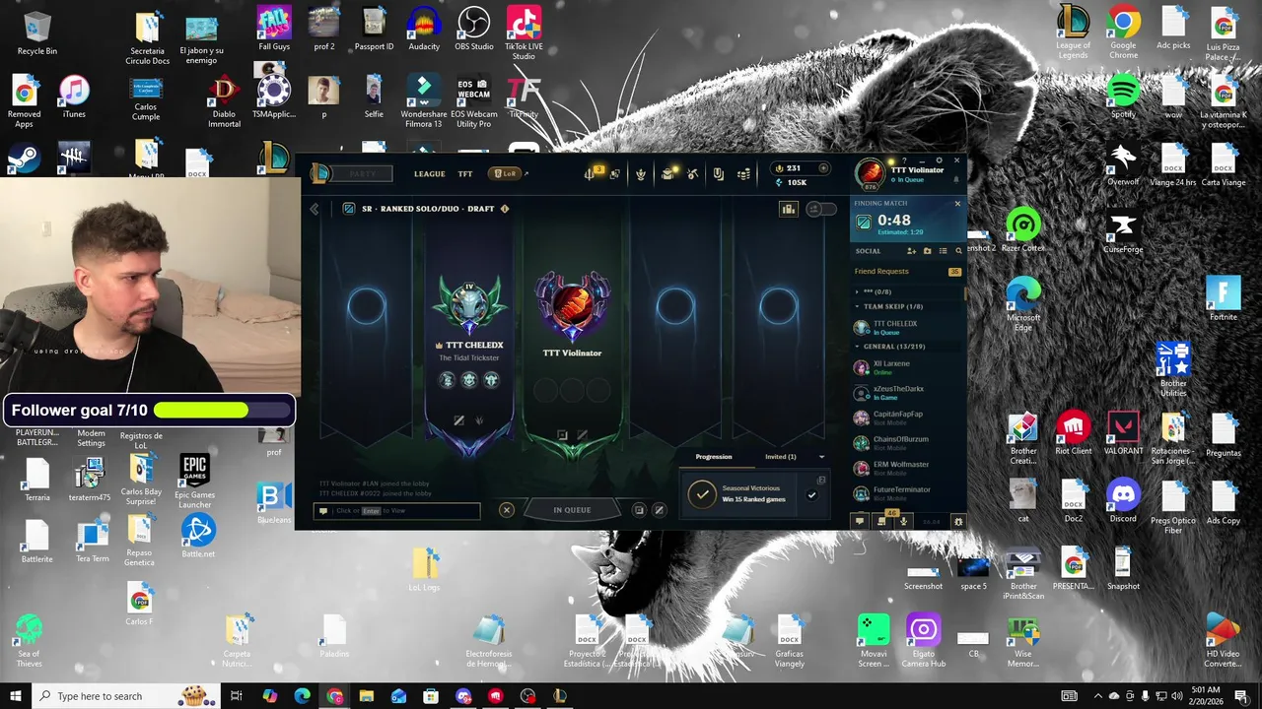Dismiss the Finding Match timer panel
This screenshot has height=709, width=1262.
[x=957, y=204]
